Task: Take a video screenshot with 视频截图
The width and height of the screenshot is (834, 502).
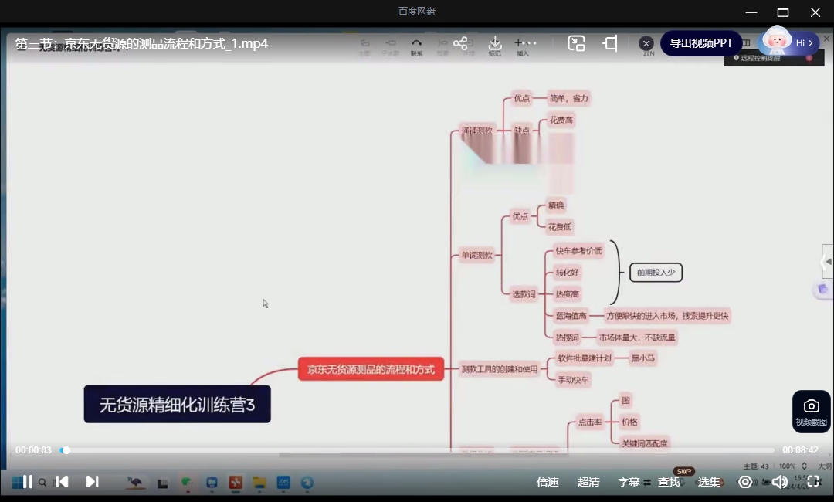Action: click(811, 412)
